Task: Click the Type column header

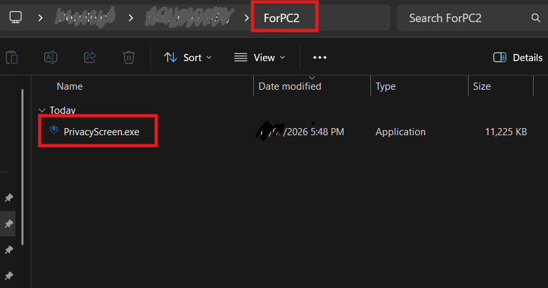Action: click(x=385, y=86)
